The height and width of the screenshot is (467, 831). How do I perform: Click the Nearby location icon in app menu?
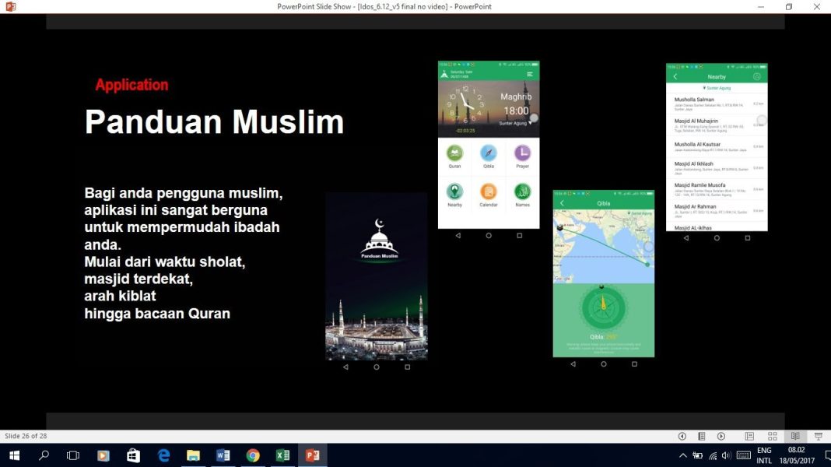pos(454,191)
